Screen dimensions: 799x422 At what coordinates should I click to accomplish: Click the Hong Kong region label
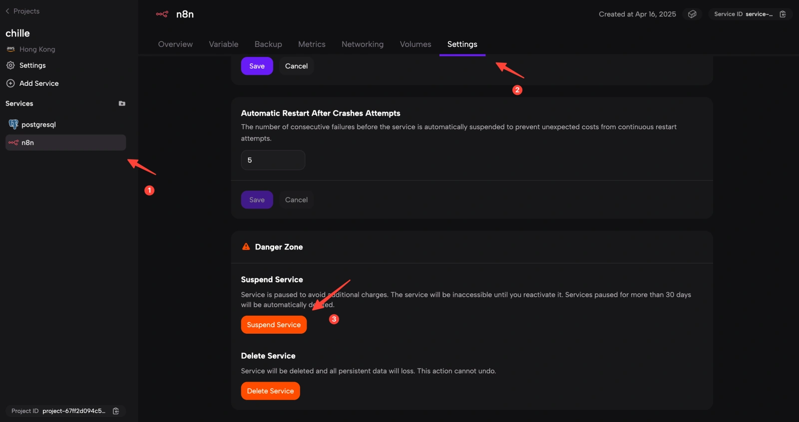click(37, 49)
